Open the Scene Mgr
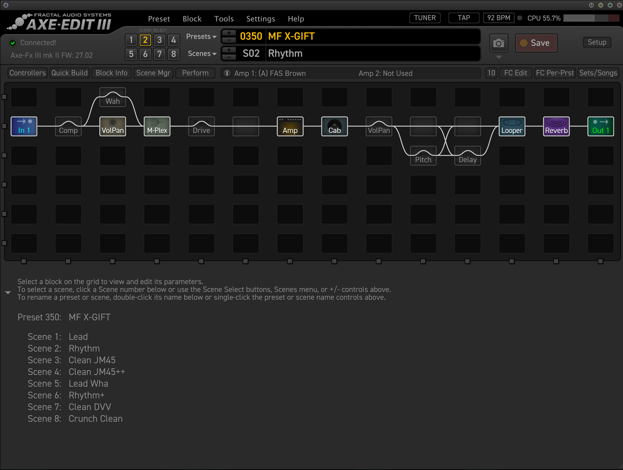This screenshot has width=623, height=470. pos(153,73)
